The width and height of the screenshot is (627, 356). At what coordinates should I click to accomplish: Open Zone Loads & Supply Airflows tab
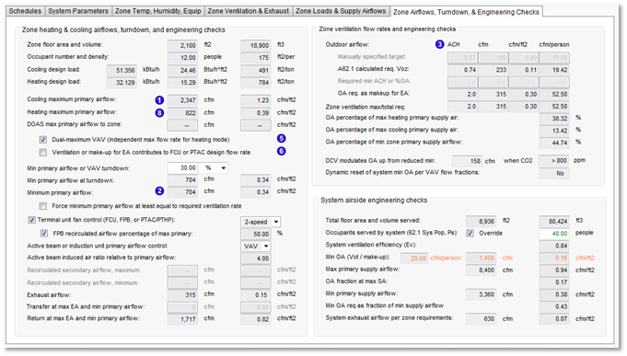coord(341,11)
